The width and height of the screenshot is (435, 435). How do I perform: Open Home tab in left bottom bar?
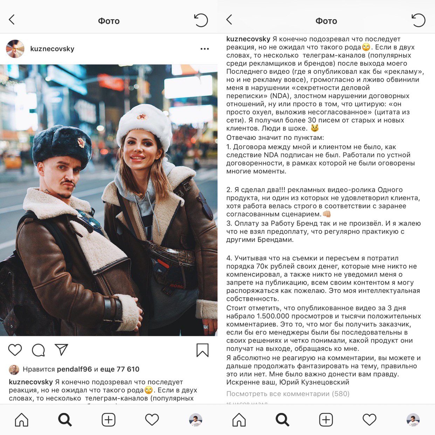coord(22,420)
